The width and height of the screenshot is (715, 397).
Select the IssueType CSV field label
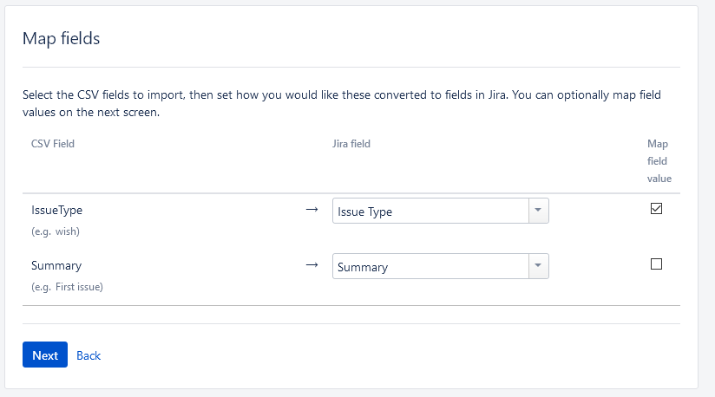56,211
